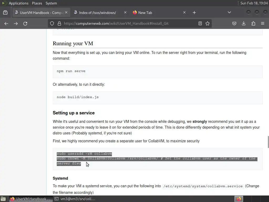Click the 'Setting up a service' heading

74,113
